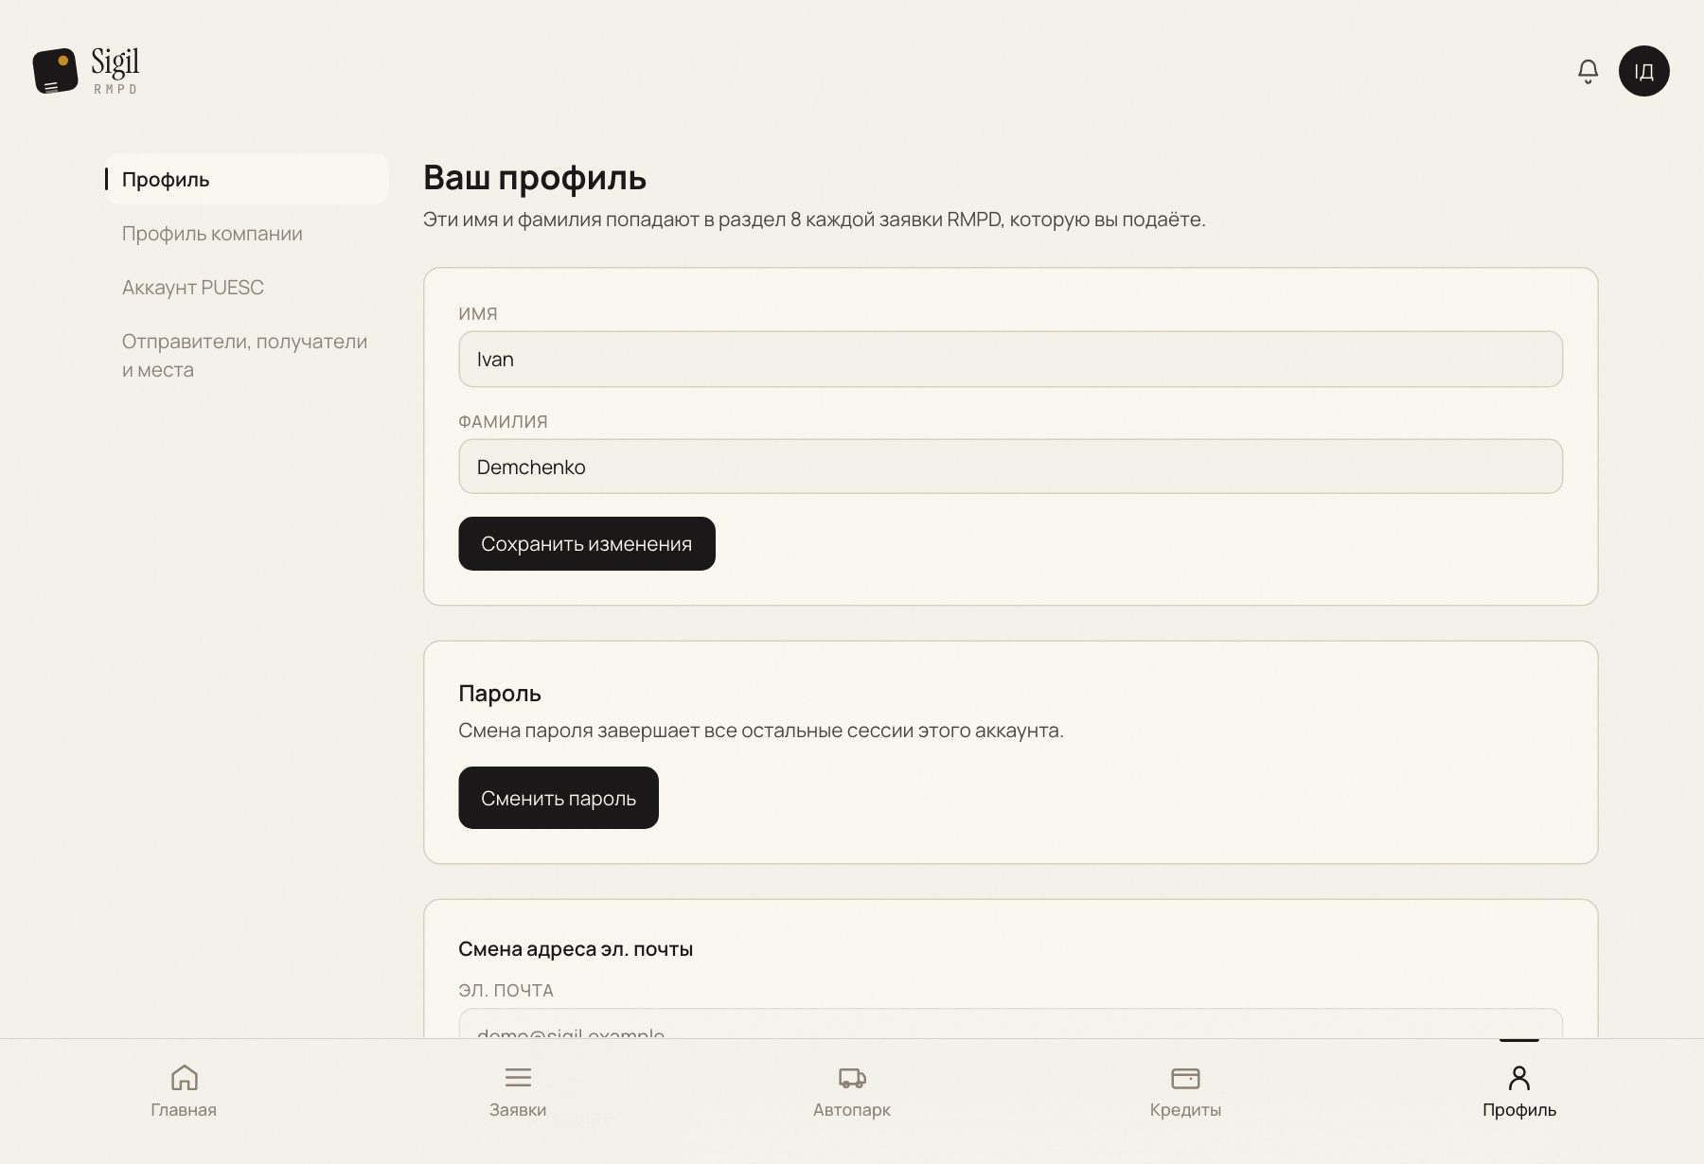
Task: Open Профиль компании section
Action: [212, 234]
